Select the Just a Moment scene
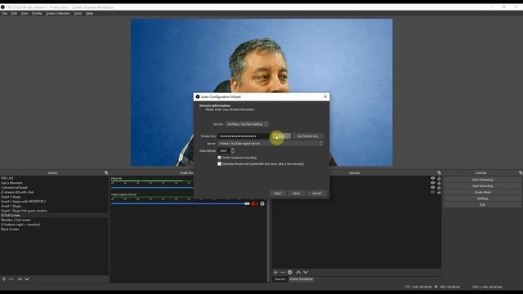Screen dimensions: 523x294 tap(54, 183)
